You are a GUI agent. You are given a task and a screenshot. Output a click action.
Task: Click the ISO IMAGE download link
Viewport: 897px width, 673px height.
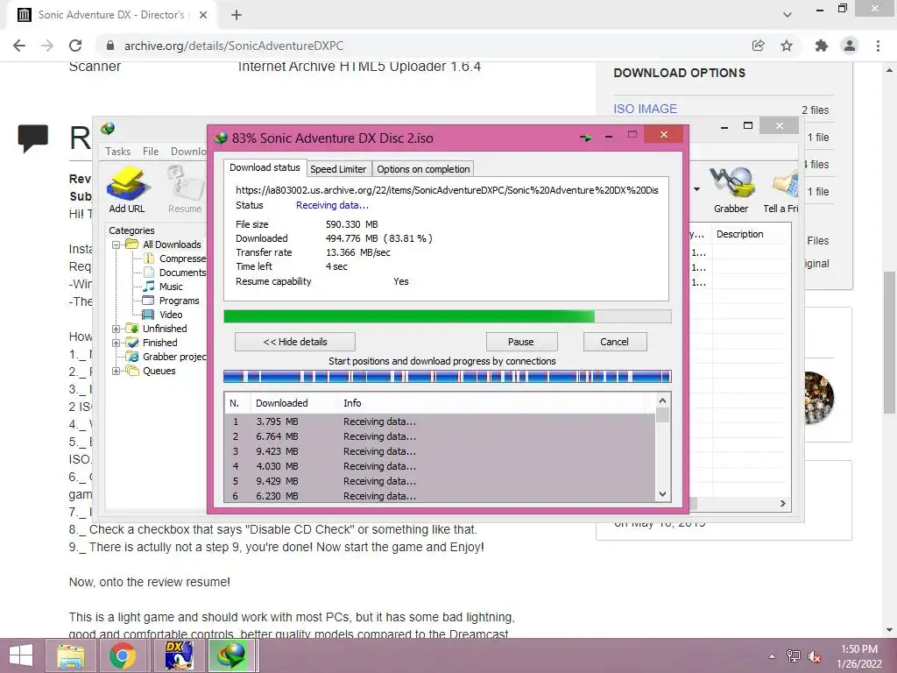tap(645, 109)
